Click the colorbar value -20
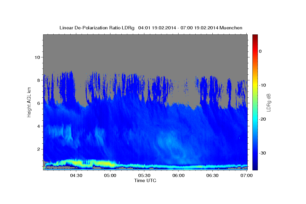 263,119
